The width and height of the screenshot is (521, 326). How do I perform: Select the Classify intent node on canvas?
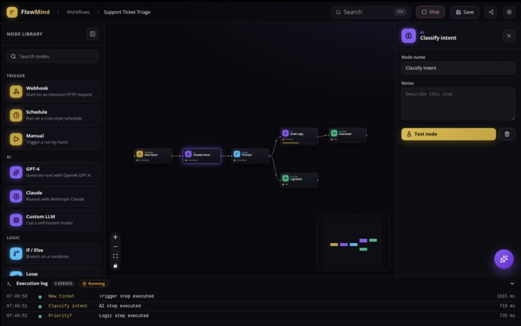(202, 156)
